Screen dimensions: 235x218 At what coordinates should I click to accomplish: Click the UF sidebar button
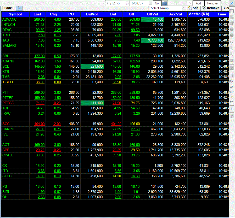(x=231, y=109)
